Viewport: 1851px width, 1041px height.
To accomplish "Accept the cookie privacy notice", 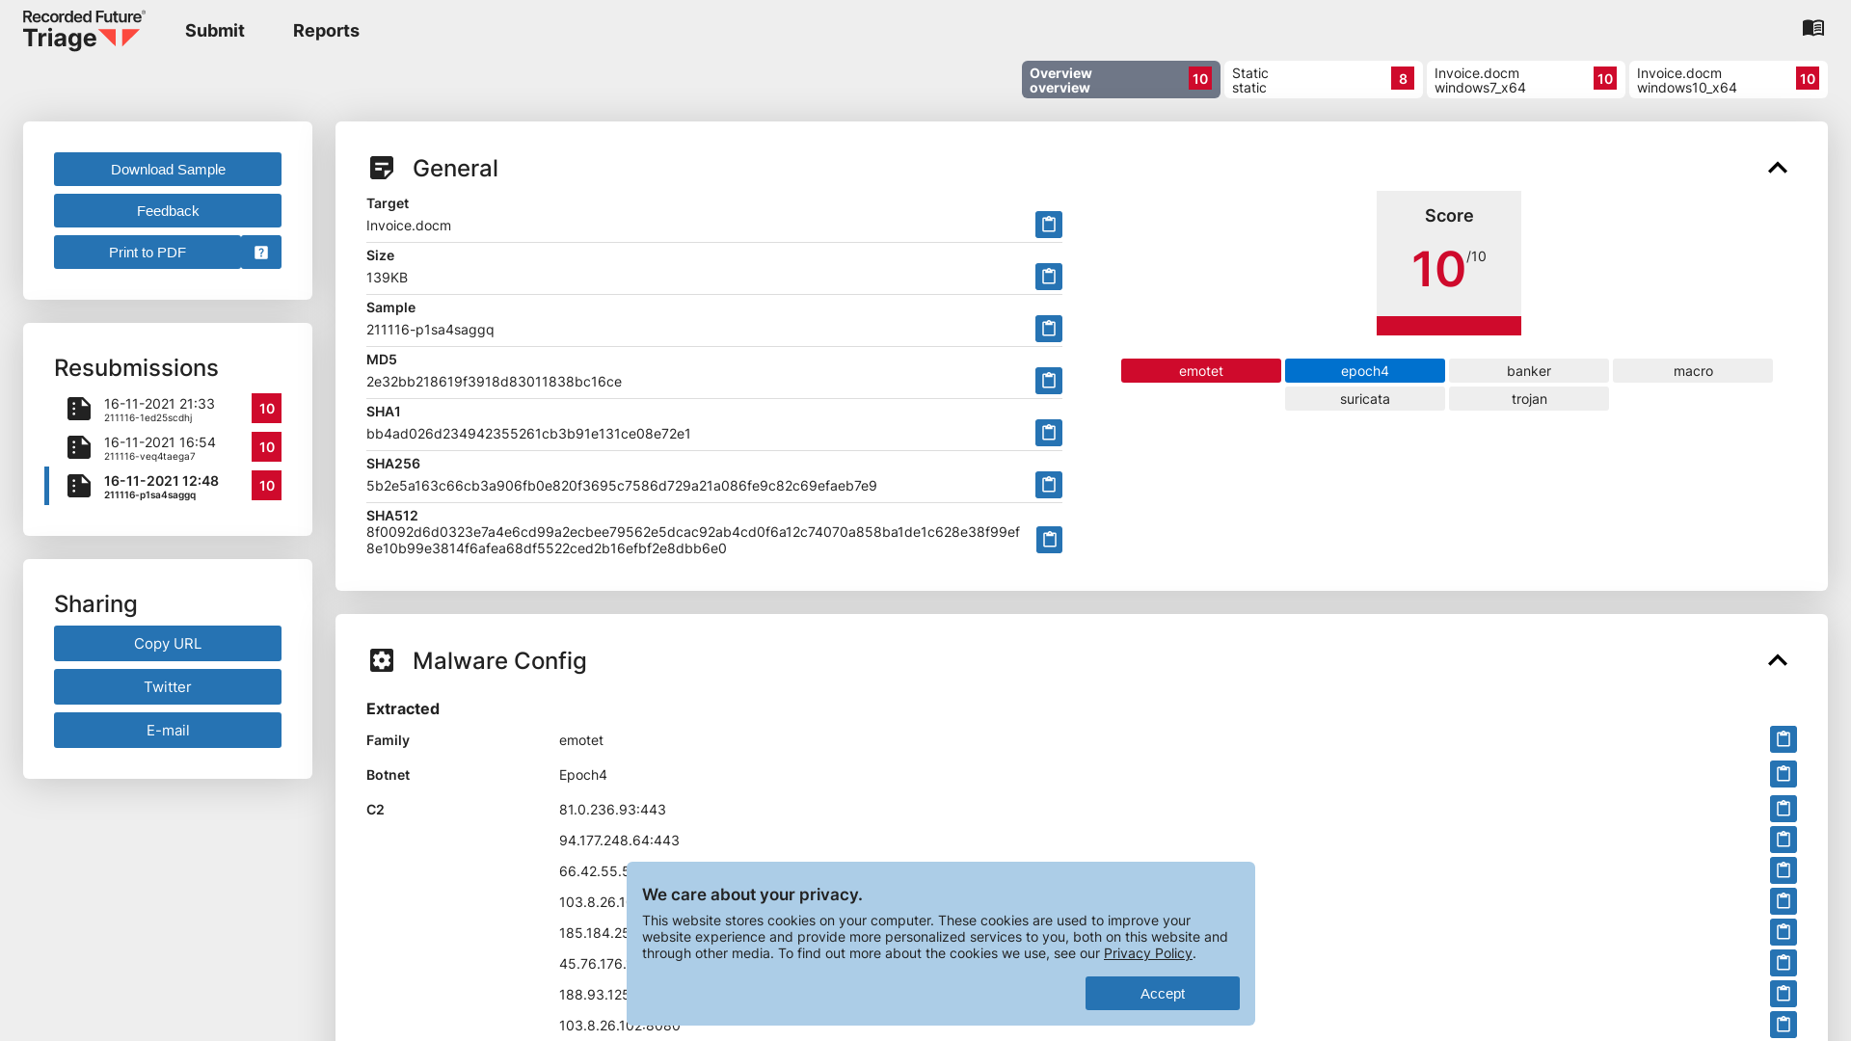I will (x=1163, y=994).
